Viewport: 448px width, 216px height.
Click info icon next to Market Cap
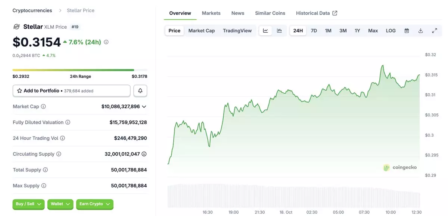(x=43, y=106)
